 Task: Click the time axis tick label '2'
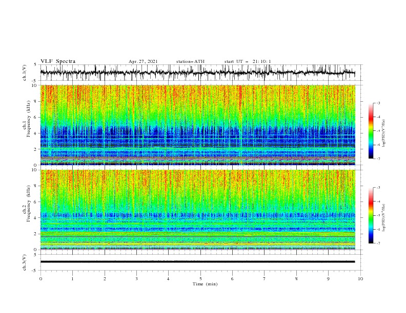click(105, 279)
